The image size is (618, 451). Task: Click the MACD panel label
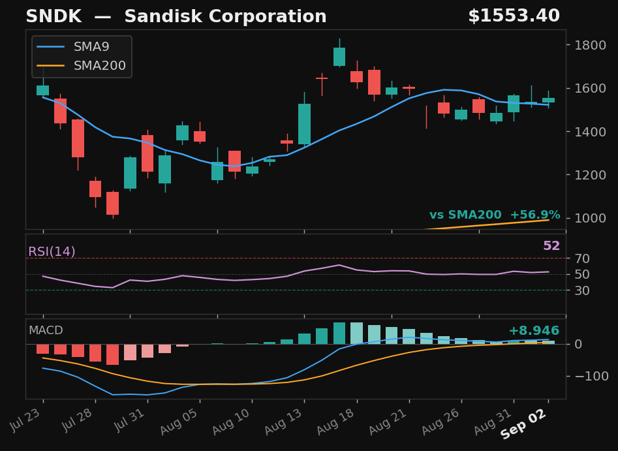(x=46, y=330)
